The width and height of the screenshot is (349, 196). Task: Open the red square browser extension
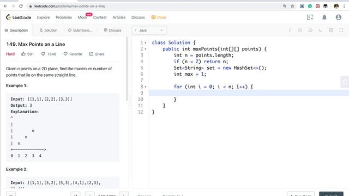(x=317, y=6)
